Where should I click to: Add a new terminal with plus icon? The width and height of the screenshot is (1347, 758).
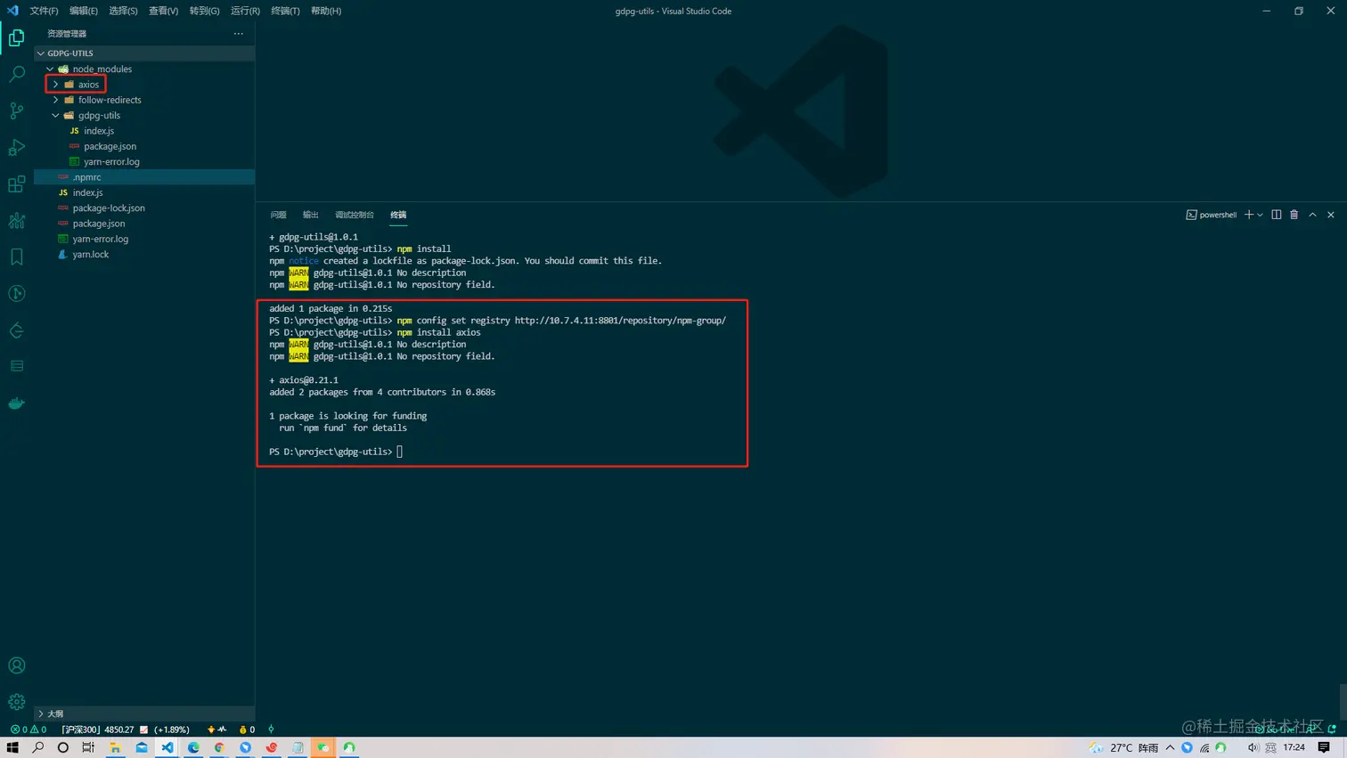click(x=1249, y=215)
